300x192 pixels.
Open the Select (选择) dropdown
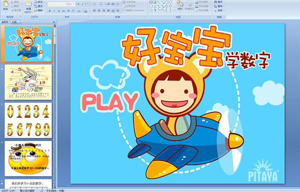219,10
